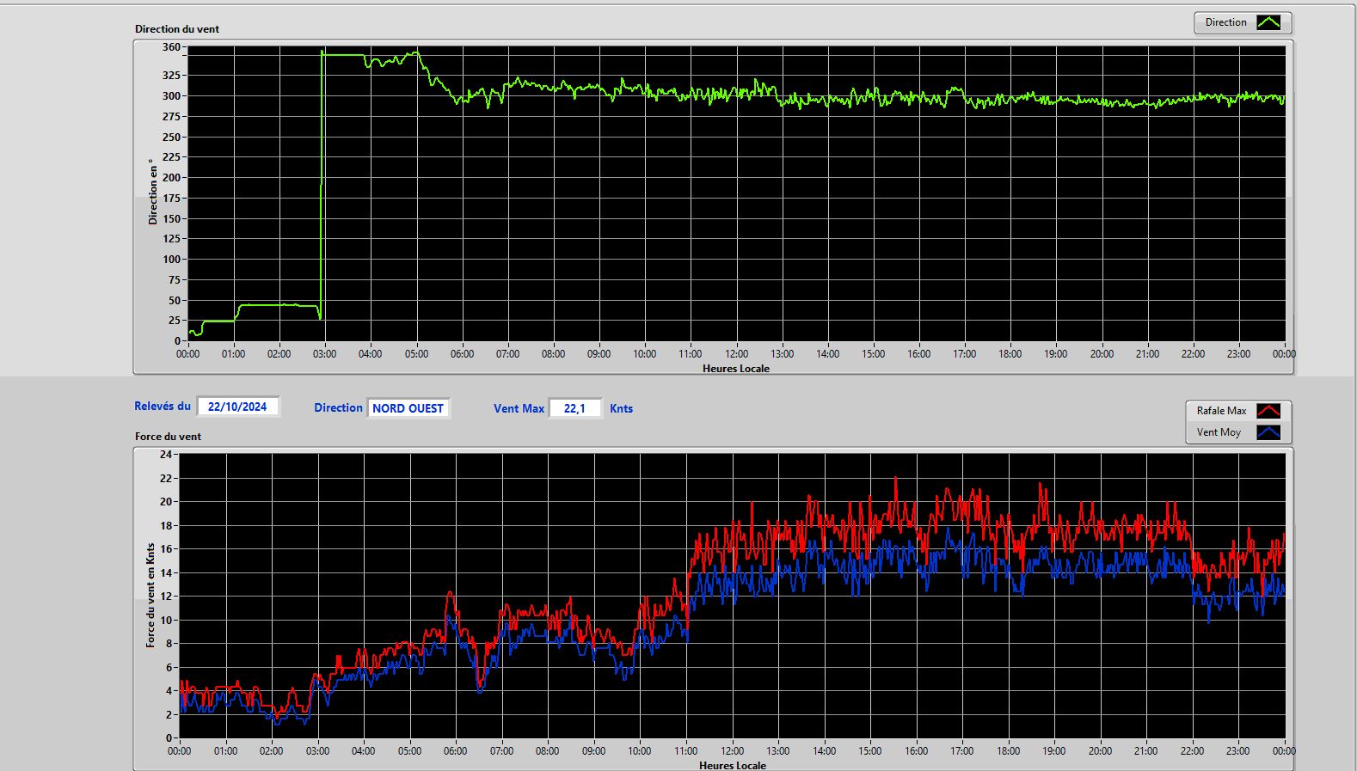Image resolution: width=1357 pixels, height=771 pixels.
Task: Click the 06:00 tick on the force chart
Action: [x=456, y=750]
